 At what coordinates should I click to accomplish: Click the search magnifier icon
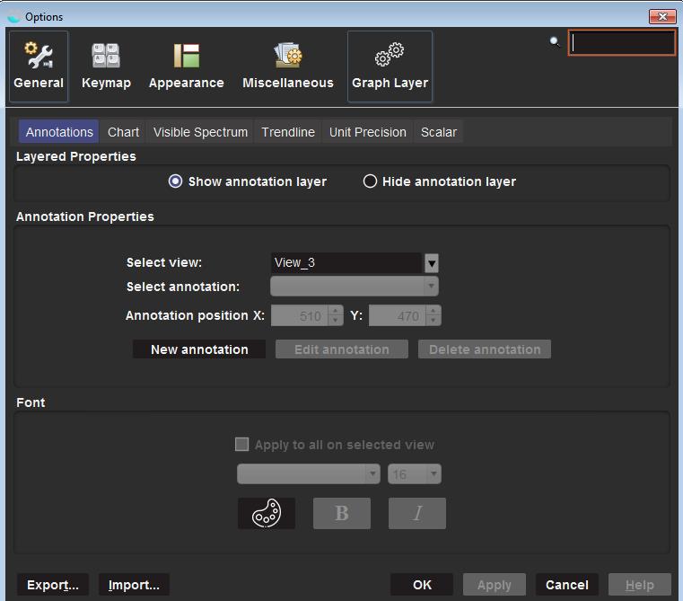[556, 41]
